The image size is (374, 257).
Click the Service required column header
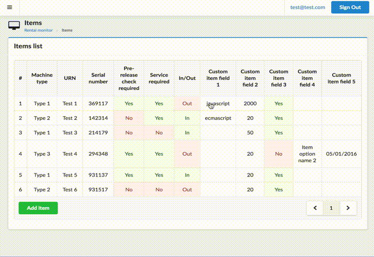pos(159,78)
